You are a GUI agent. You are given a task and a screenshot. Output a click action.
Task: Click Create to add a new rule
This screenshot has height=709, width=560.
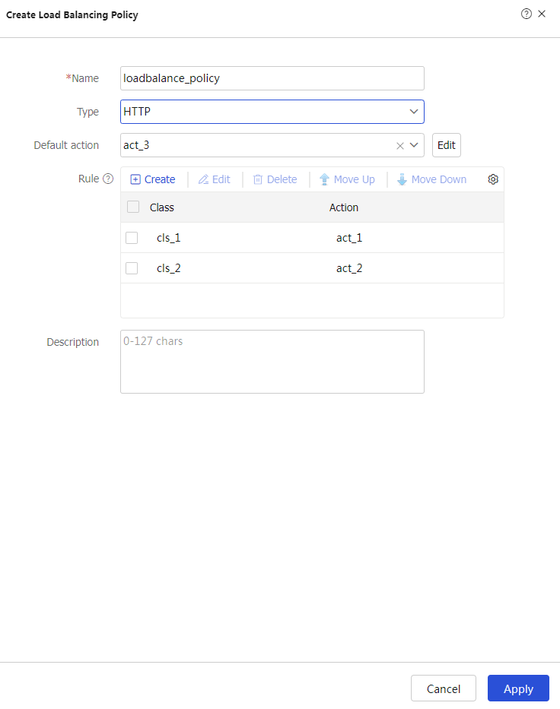pos(153,179)
